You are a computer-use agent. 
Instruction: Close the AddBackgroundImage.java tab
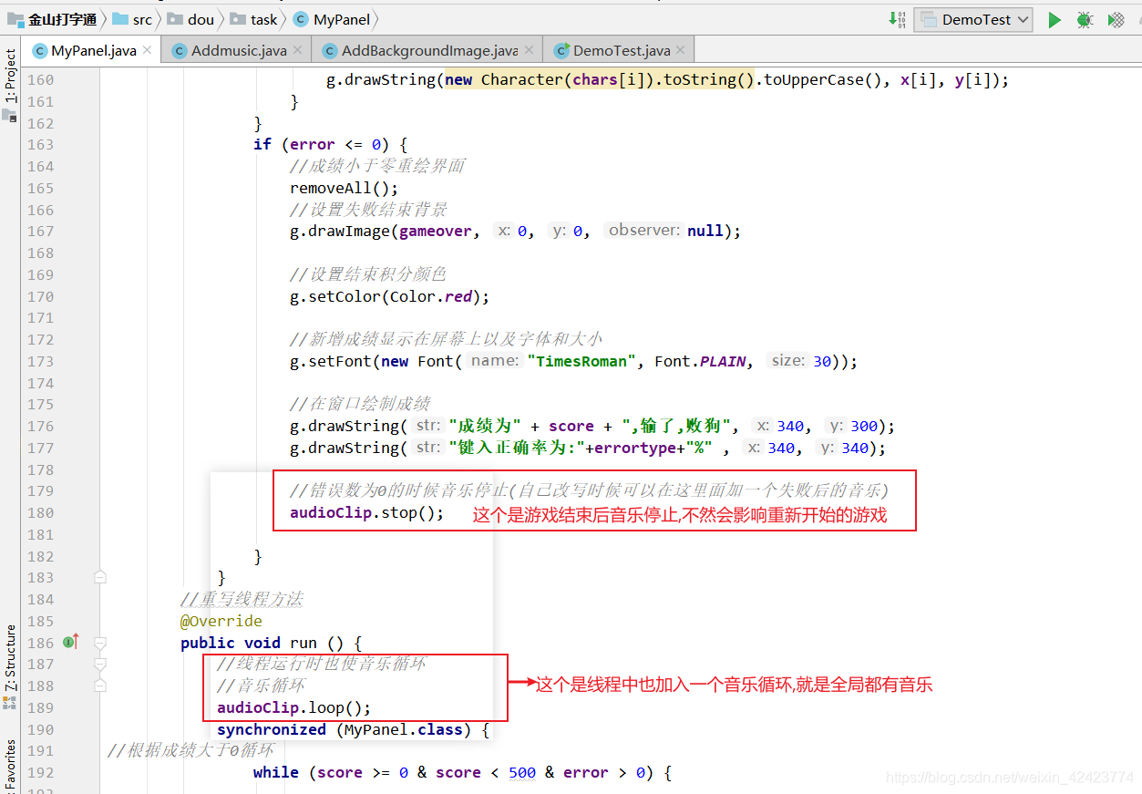[529, 50]
